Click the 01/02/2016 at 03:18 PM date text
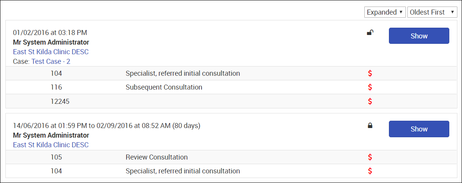This screenshot has height=183, width=462. 50,33
